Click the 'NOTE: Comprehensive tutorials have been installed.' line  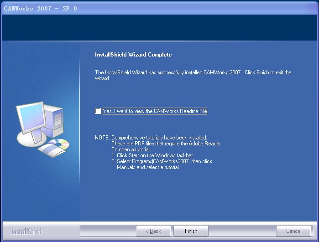[151, 138]
